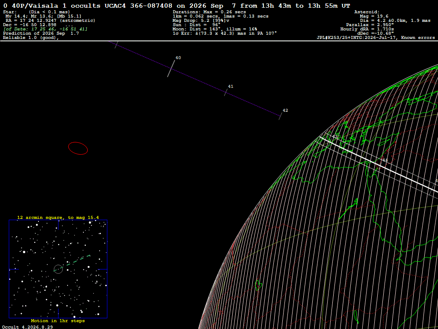Screen dimensions: 438x329
Task: Click the thick white central shadow path
Action: pos(379,164)
